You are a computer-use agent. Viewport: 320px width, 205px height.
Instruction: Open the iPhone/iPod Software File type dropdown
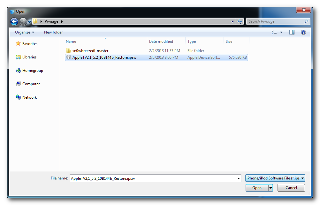coord(275,178)
